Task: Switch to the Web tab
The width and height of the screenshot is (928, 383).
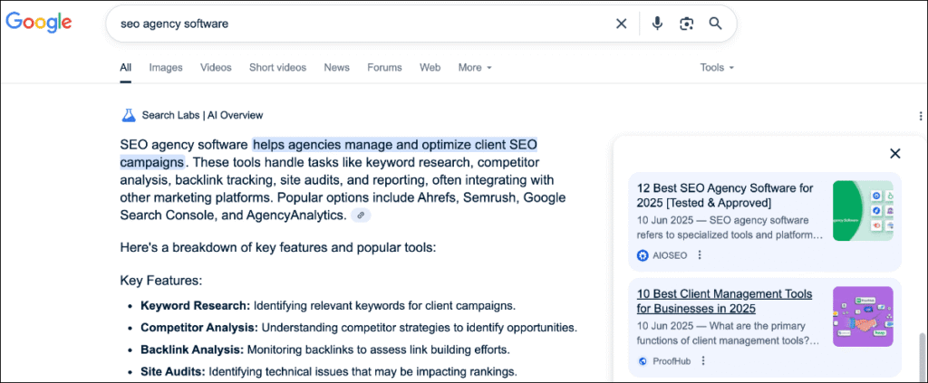Action: pos(430,67)
